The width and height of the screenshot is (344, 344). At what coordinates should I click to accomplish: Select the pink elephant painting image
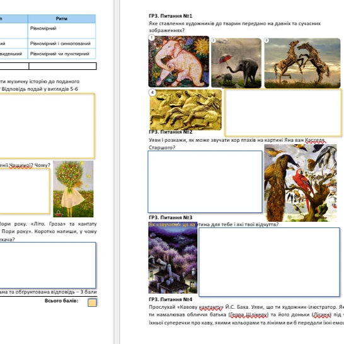click(x=178, y=62)
